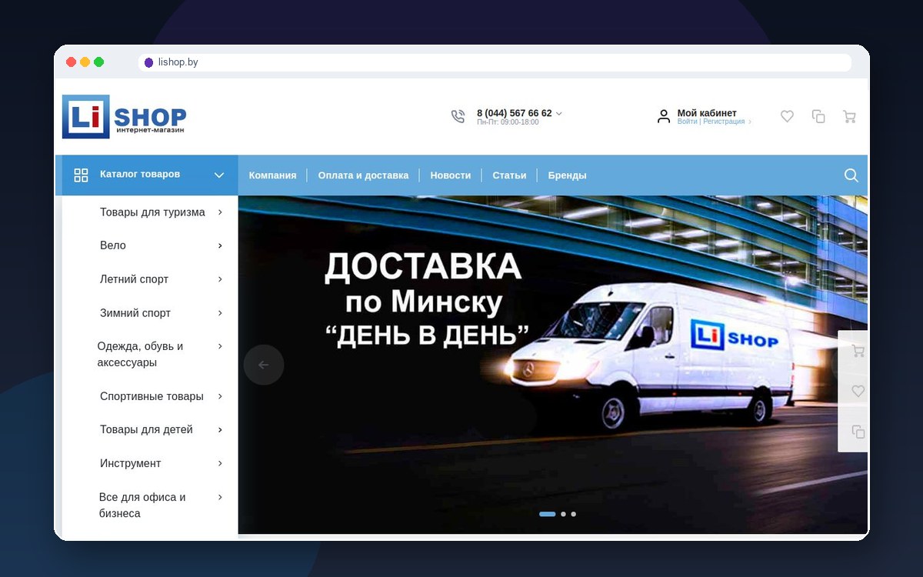Viewport: 923px width, 577px height.
Task: Click the search magnifier icon
Action: 851,175
